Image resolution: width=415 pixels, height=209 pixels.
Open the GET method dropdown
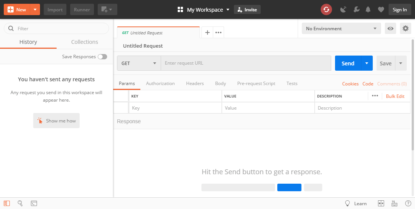point(139,63)
